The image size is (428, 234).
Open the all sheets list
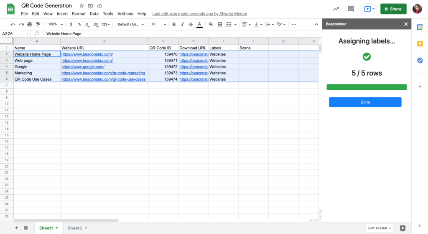[x=25, y=228]
